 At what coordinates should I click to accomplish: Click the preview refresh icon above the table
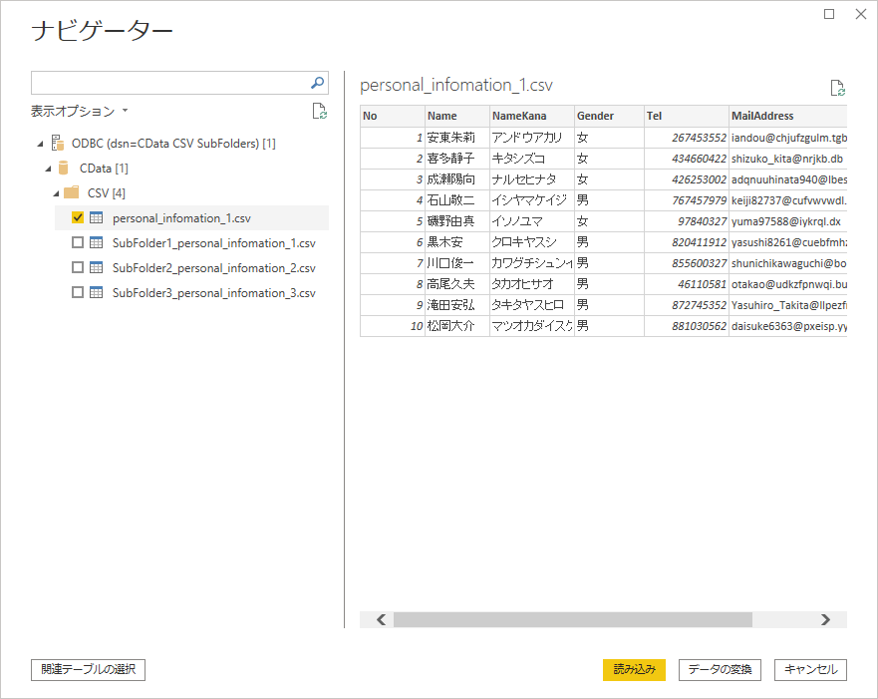(838, 88)
